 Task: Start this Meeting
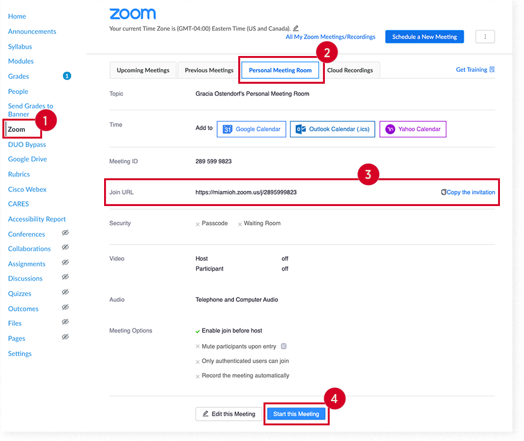point(296,414)
